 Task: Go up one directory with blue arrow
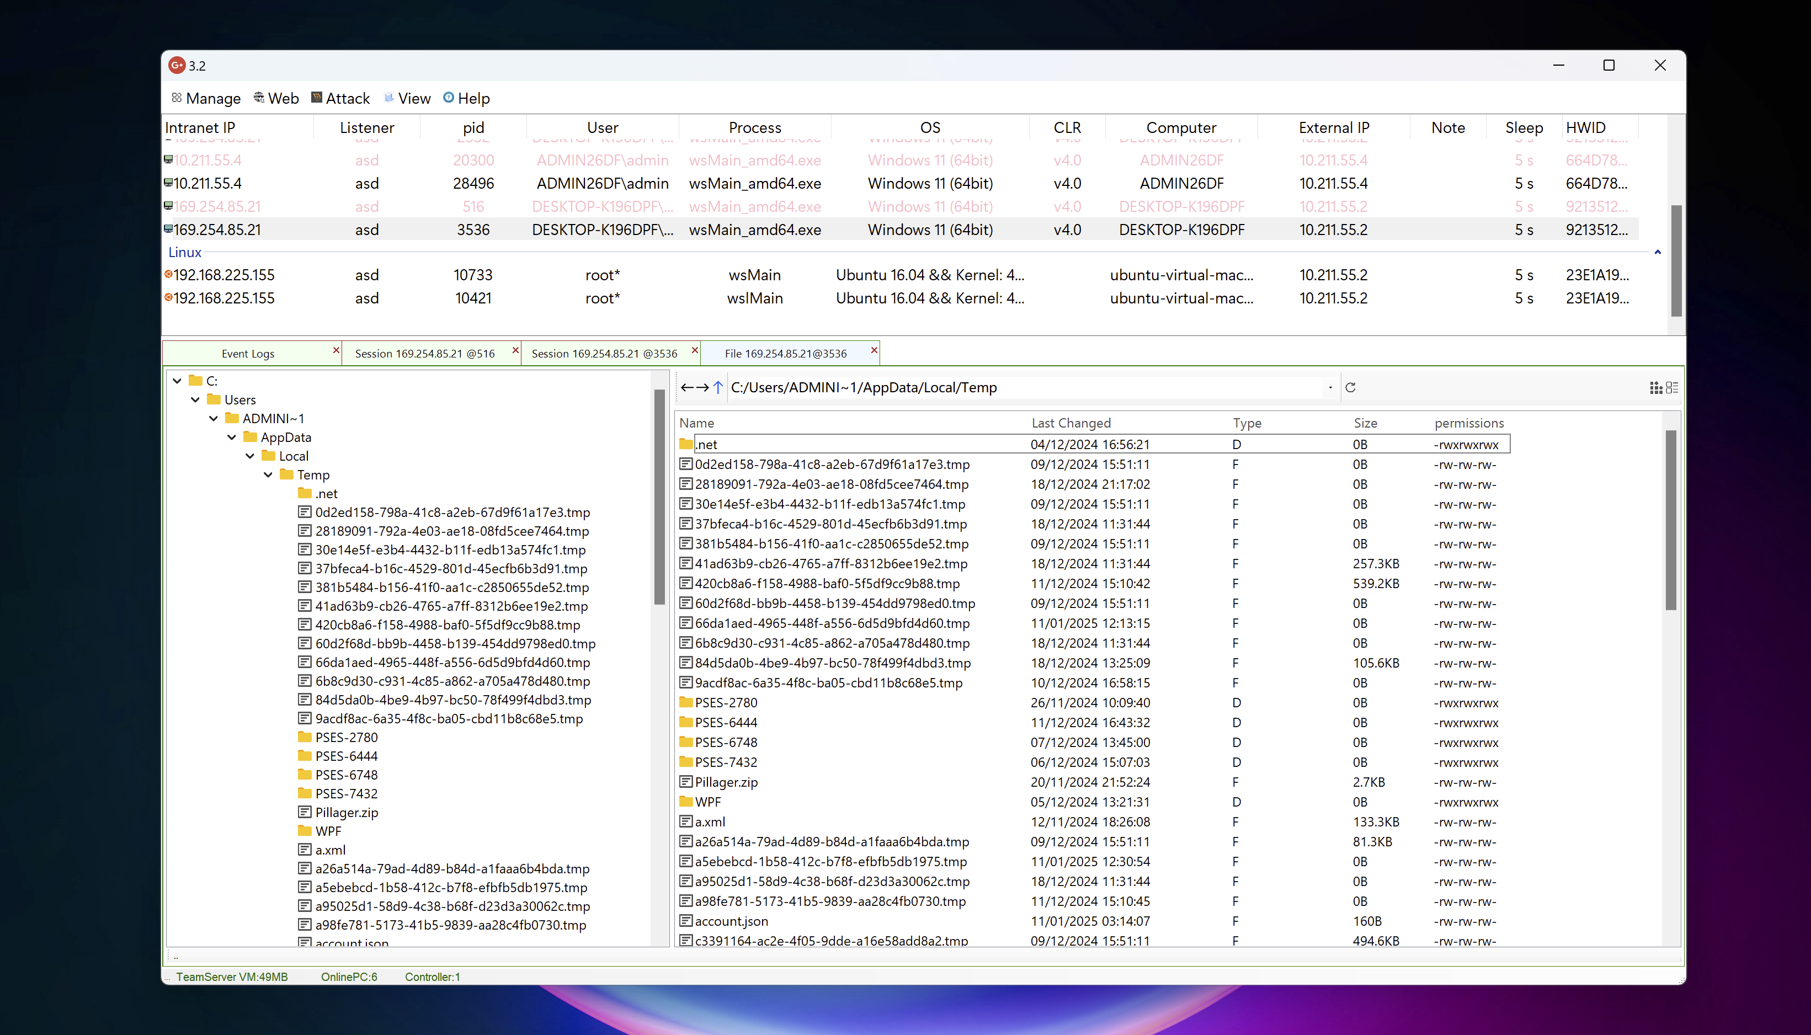[718, 387]
